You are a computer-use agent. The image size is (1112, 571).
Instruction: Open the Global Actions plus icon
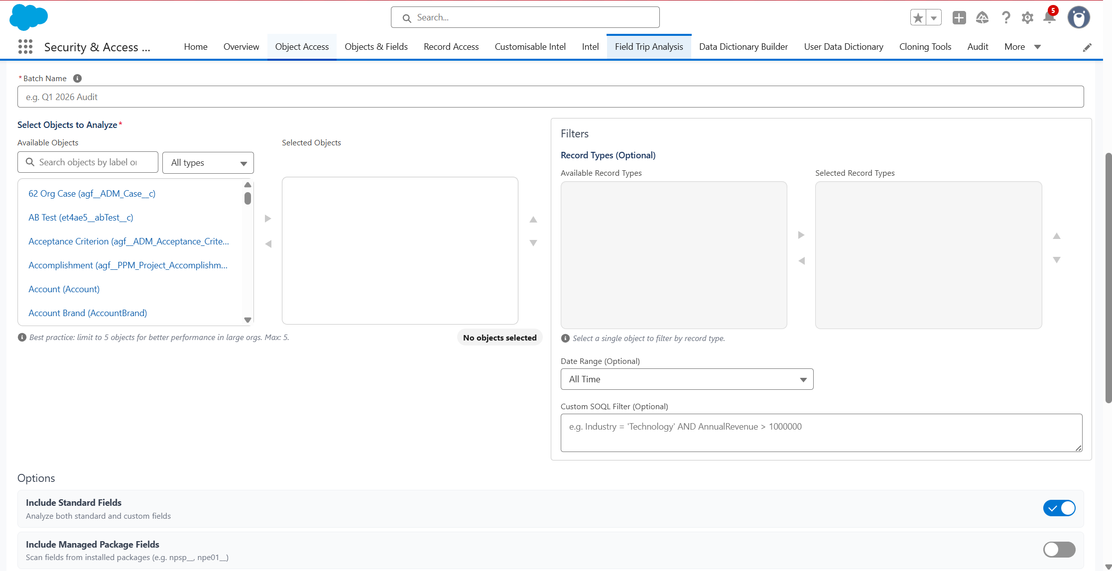pyautogui.click(x=959, y=17)
